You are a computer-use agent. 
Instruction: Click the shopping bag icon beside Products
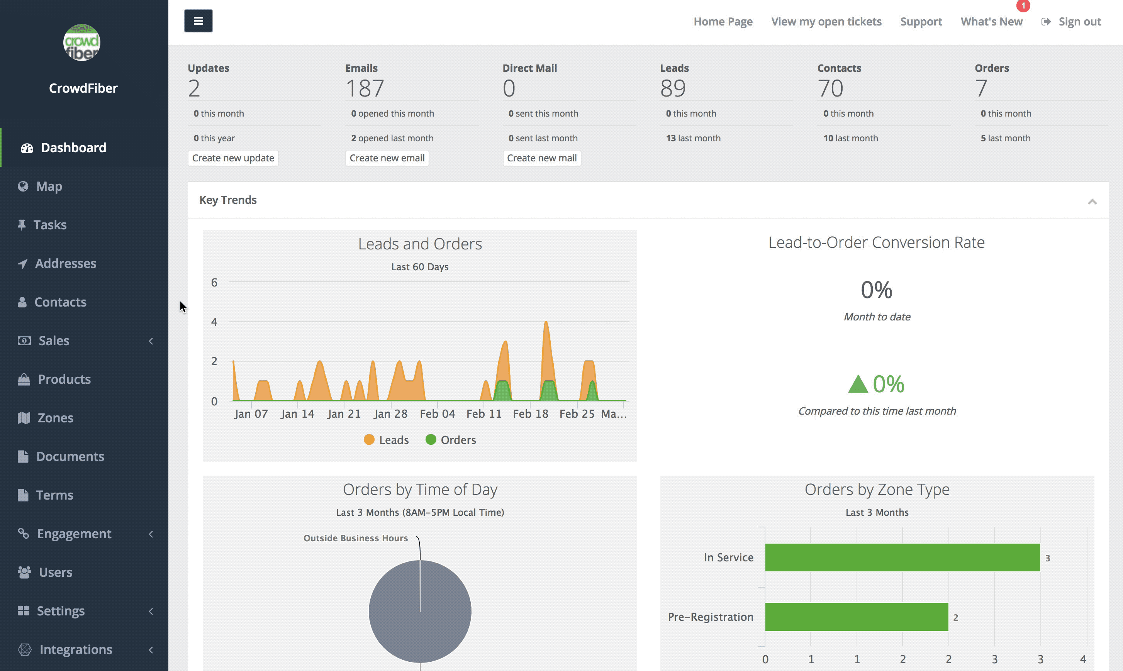[x=24, y=380]
